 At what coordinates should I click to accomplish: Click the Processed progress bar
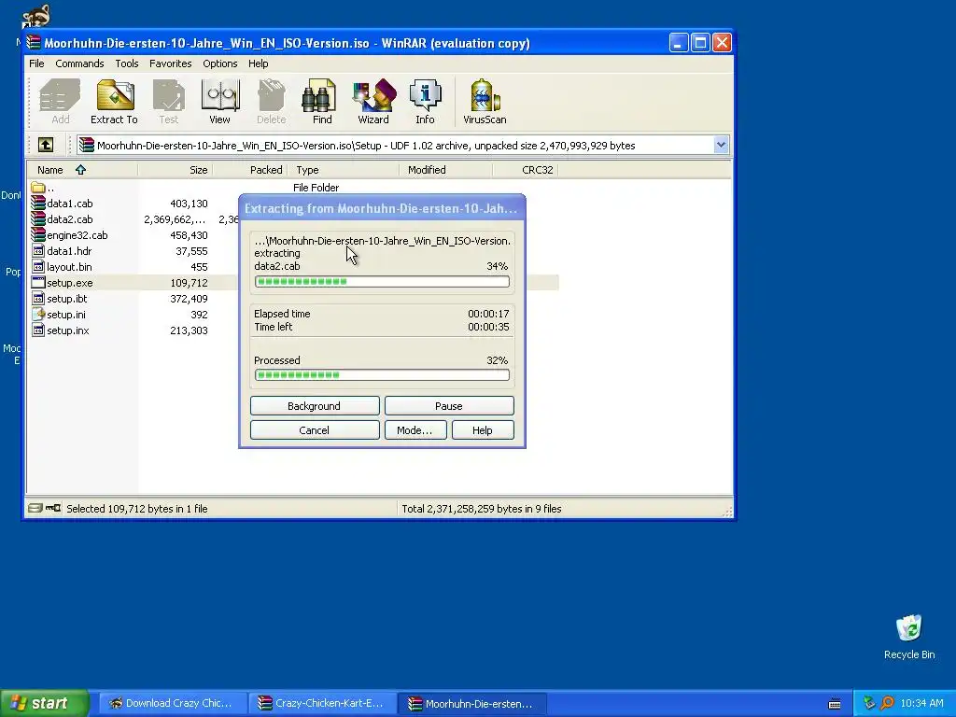click(x=382, y=374)
